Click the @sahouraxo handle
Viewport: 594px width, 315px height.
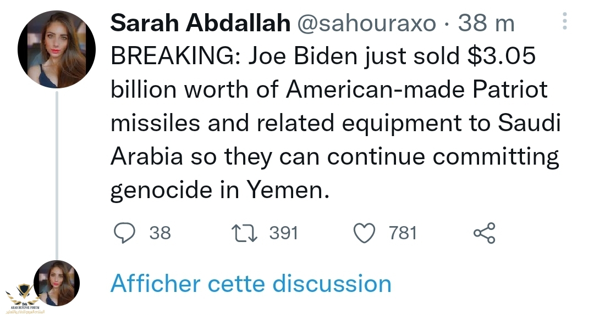[366, 24]
